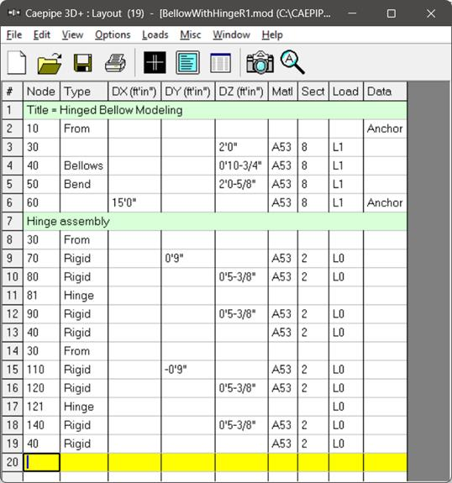Click the camera snapshot icon
Screen dimensions: 452x483
[x=260, y=62]
